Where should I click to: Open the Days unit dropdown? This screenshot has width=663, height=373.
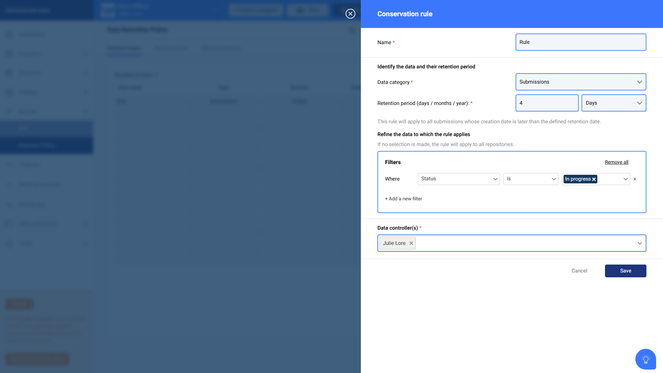point(614,103)
